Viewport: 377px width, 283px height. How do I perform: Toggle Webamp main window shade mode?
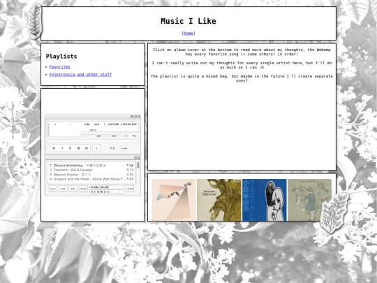pyautogui.click(x=135, y=117)
